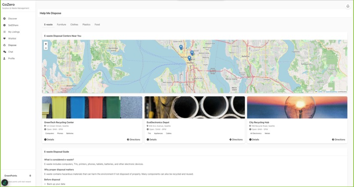The height and width of the screenshot is (187, 354).
Task: Click the GreenPoints label
Action: tap(11, 176)
